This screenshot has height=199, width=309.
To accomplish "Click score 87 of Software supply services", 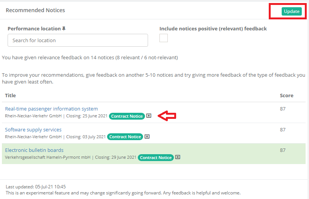I will [283, 130].
